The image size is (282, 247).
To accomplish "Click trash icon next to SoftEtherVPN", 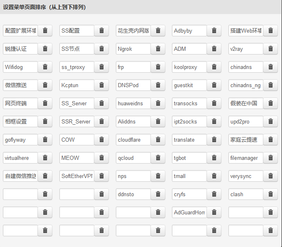I will click(101, 176).
